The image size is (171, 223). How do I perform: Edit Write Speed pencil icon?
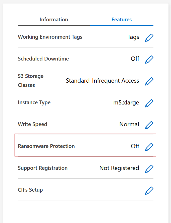click(149, 125)
